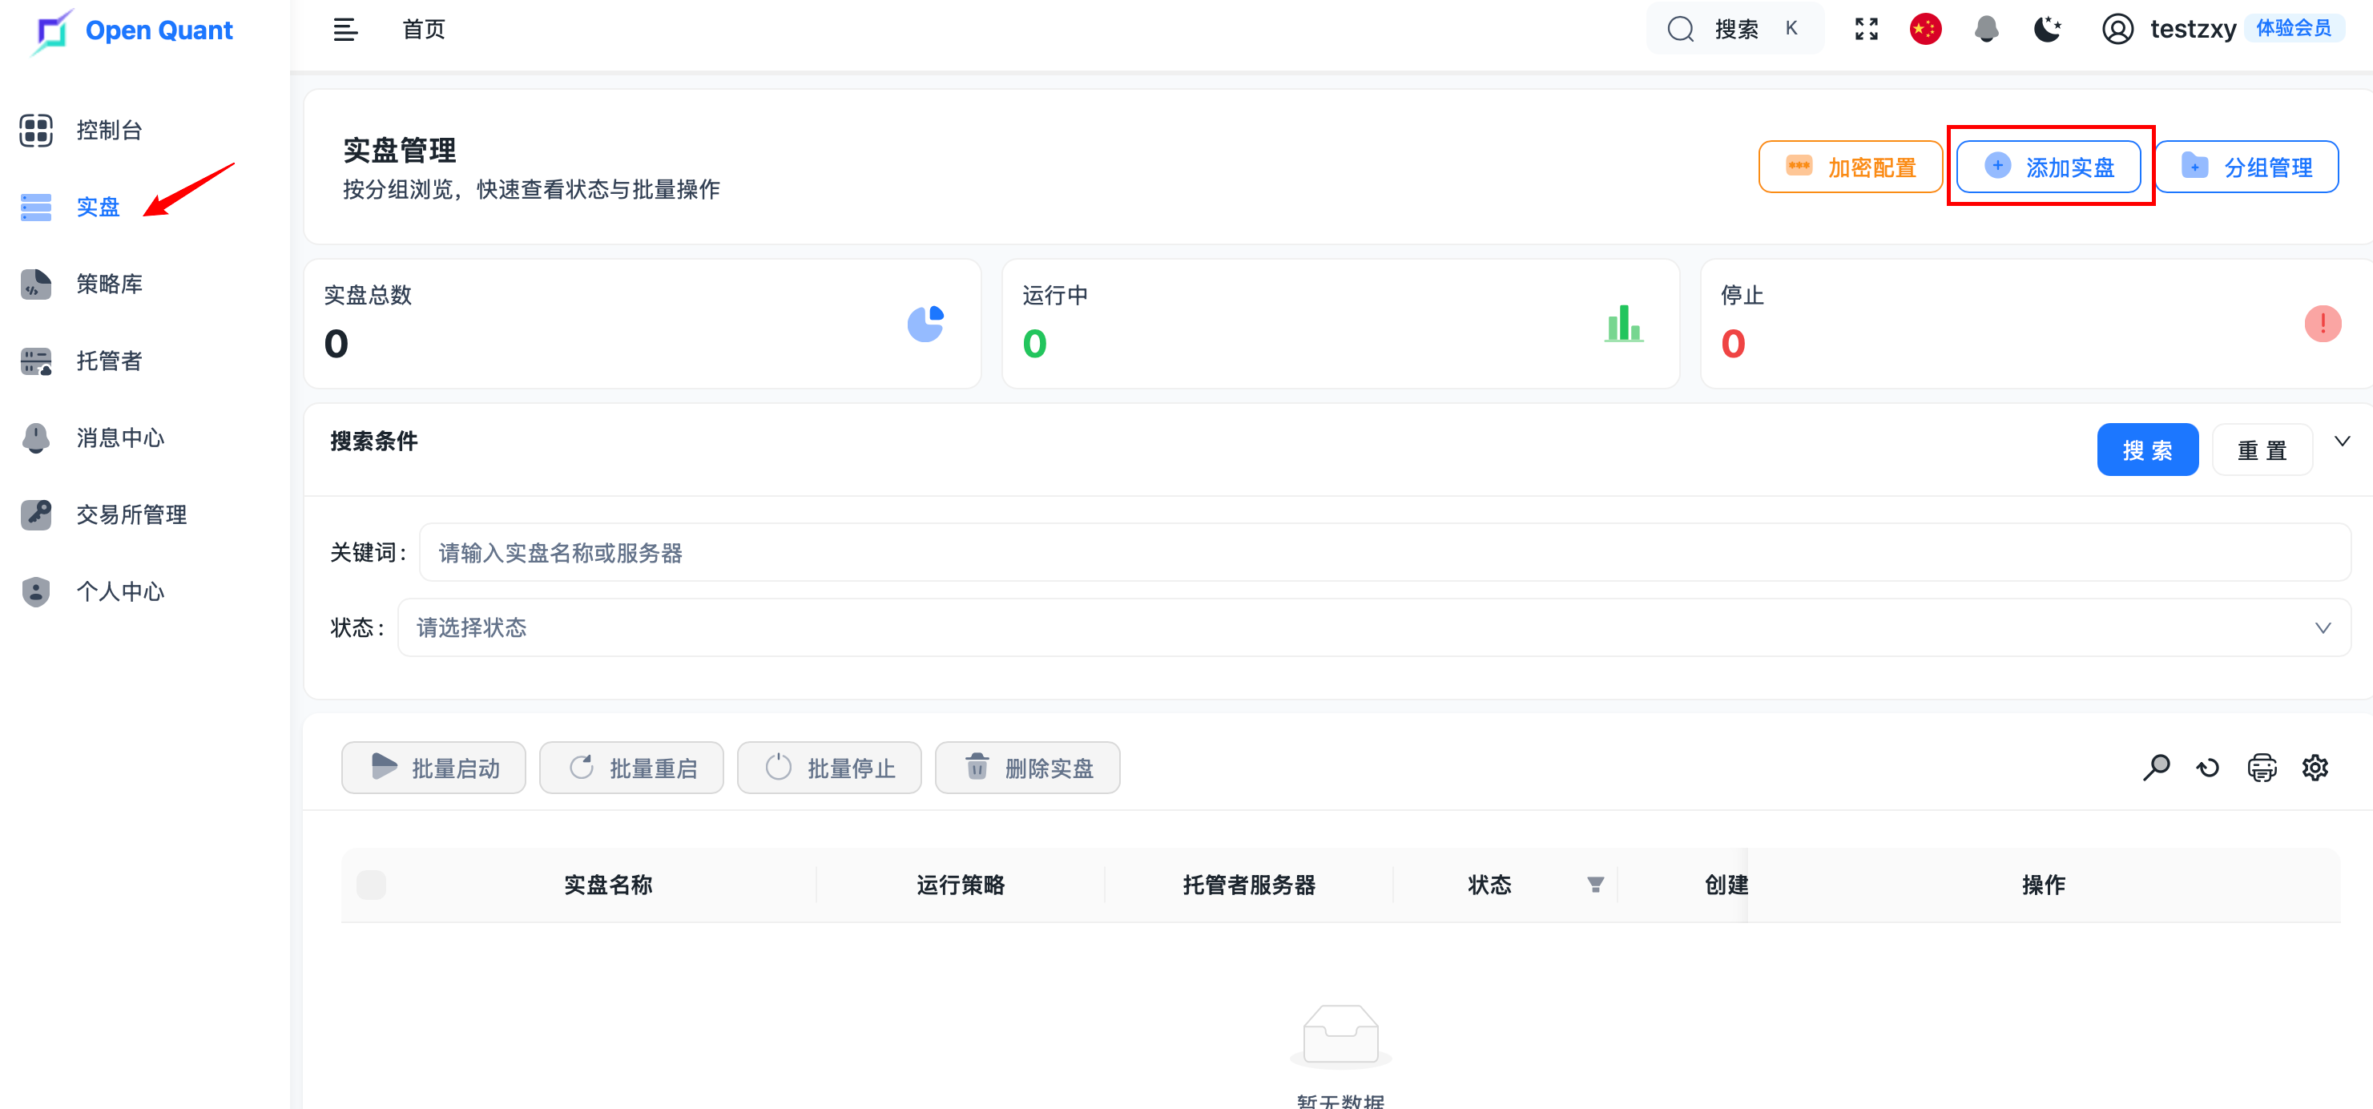Open the testzxy user profile menu
Image resolution: width=2373 pixels, height=1109 pixels.
pyautogui.click(x=2191, y=30)
